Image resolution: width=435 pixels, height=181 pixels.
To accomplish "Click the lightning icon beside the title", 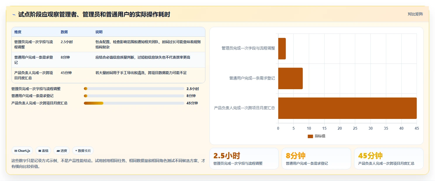I will [14, 15].
